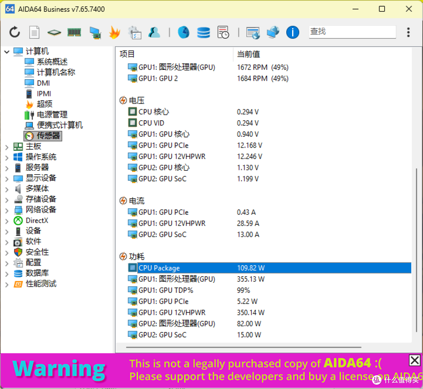Image resolution: width=423 pixels, height=389 pixels.
Task: Click the Refresh toolbar icon
Action: pyautogui.click(x=14, y=32)
